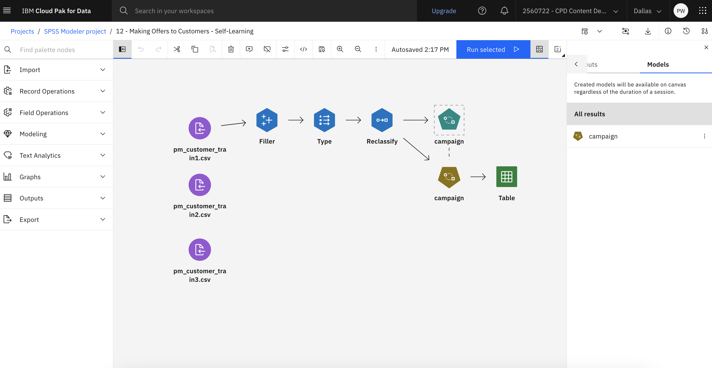Click the campaign model in All results
Screen dimensions: 712x368
[x=603, y=136]
